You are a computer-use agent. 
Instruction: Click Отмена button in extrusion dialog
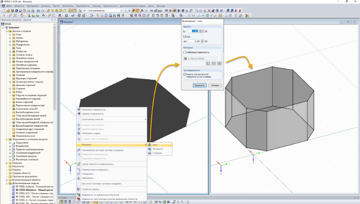[215, 85]
